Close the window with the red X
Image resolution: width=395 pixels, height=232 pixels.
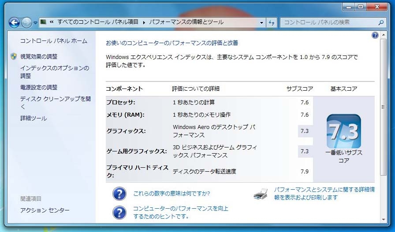[377, 7]
